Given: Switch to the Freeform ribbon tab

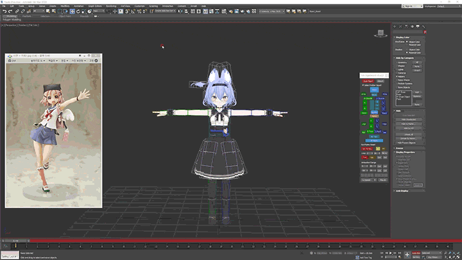Looking at the screenshot, I should (27, 16).
